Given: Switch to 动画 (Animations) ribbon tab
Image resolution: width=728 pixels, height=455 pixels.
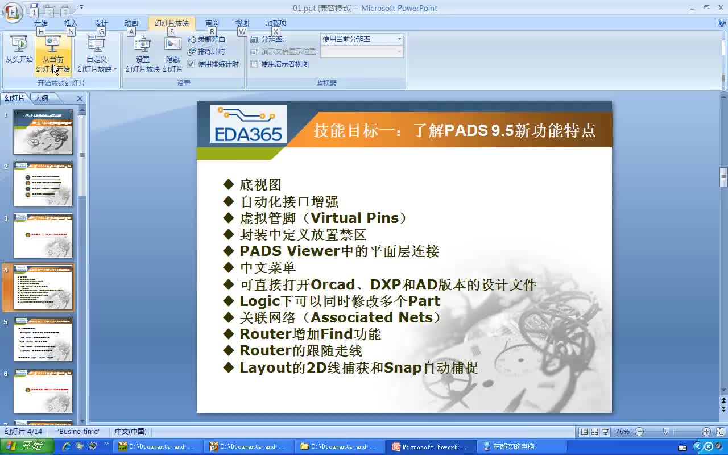Looking at the screenshot, I should pyautogui.click(x=131, y=23).
